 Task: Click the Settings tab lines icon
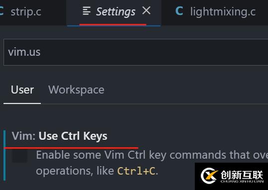87,11
